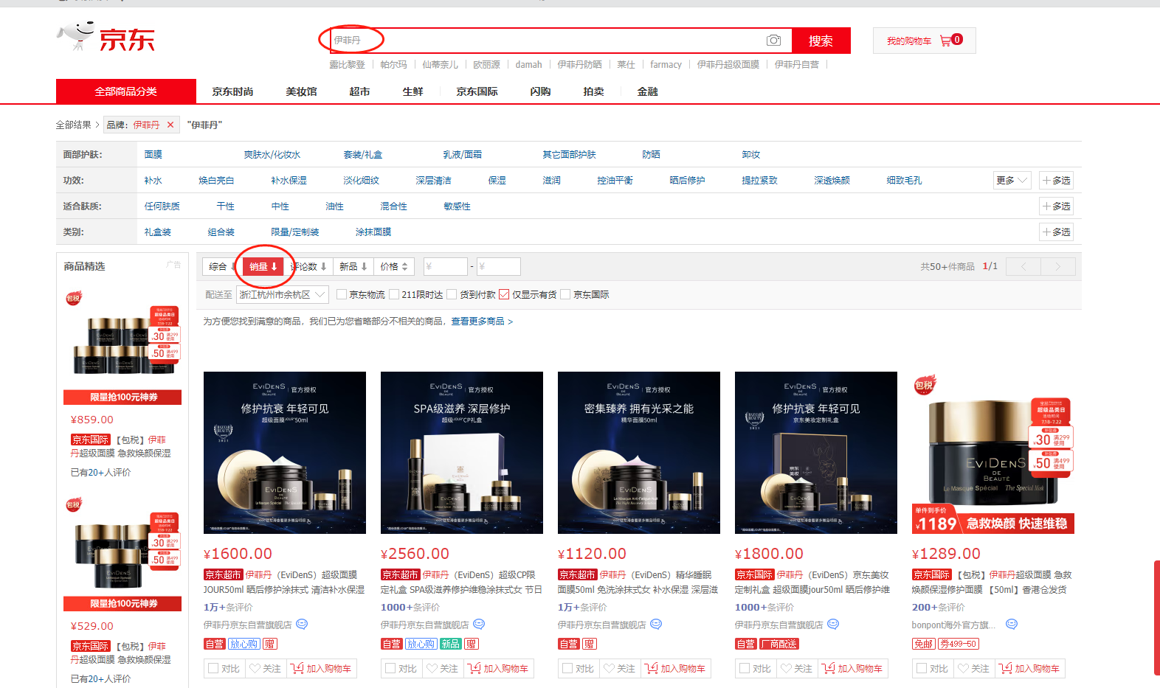
Task: Sort results by 价格
Action: [x=394, y=266]
